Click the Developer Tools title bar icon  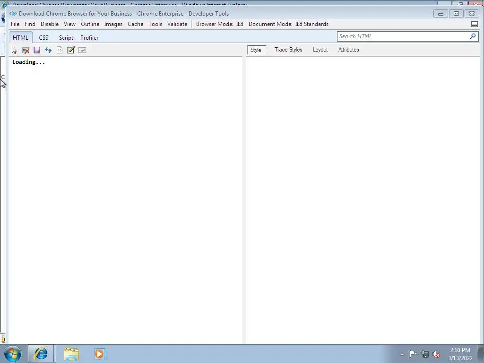[x=13, y=14]
